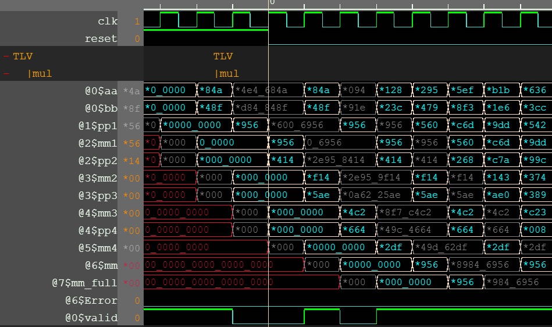Click the *295 segment in the @0$aa waveform
Image resolution: width=552 pixels, height=327 pixels.
(x=430, y=90)
